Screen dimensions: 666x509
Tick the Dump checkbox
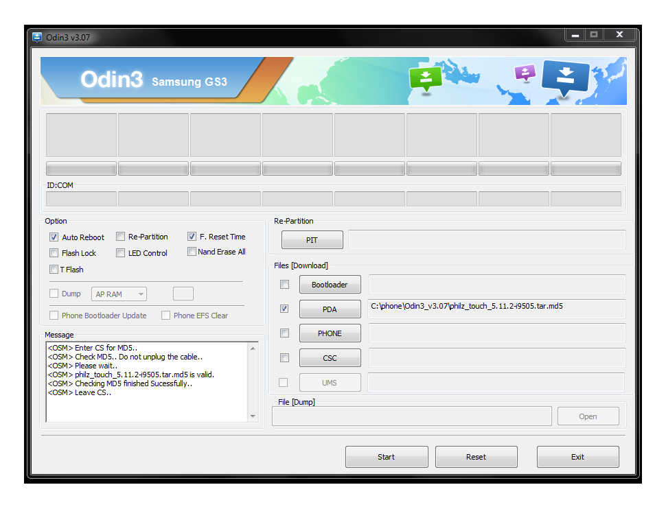click(54, 294)
